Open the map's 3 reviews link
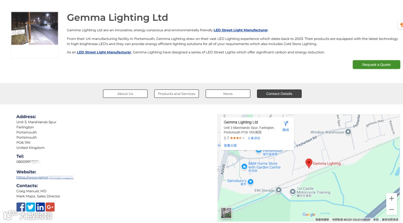The image size is (403, 223). [254, 138]
